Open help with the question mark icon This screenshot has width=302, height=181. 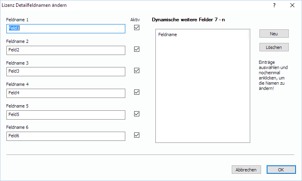click(x=274, y=5)
